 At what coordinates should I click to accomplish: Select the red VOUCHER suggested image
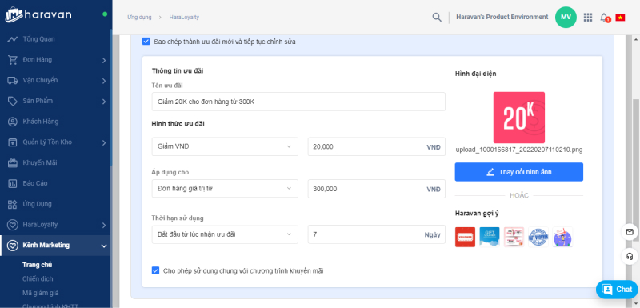coord(465,237)
